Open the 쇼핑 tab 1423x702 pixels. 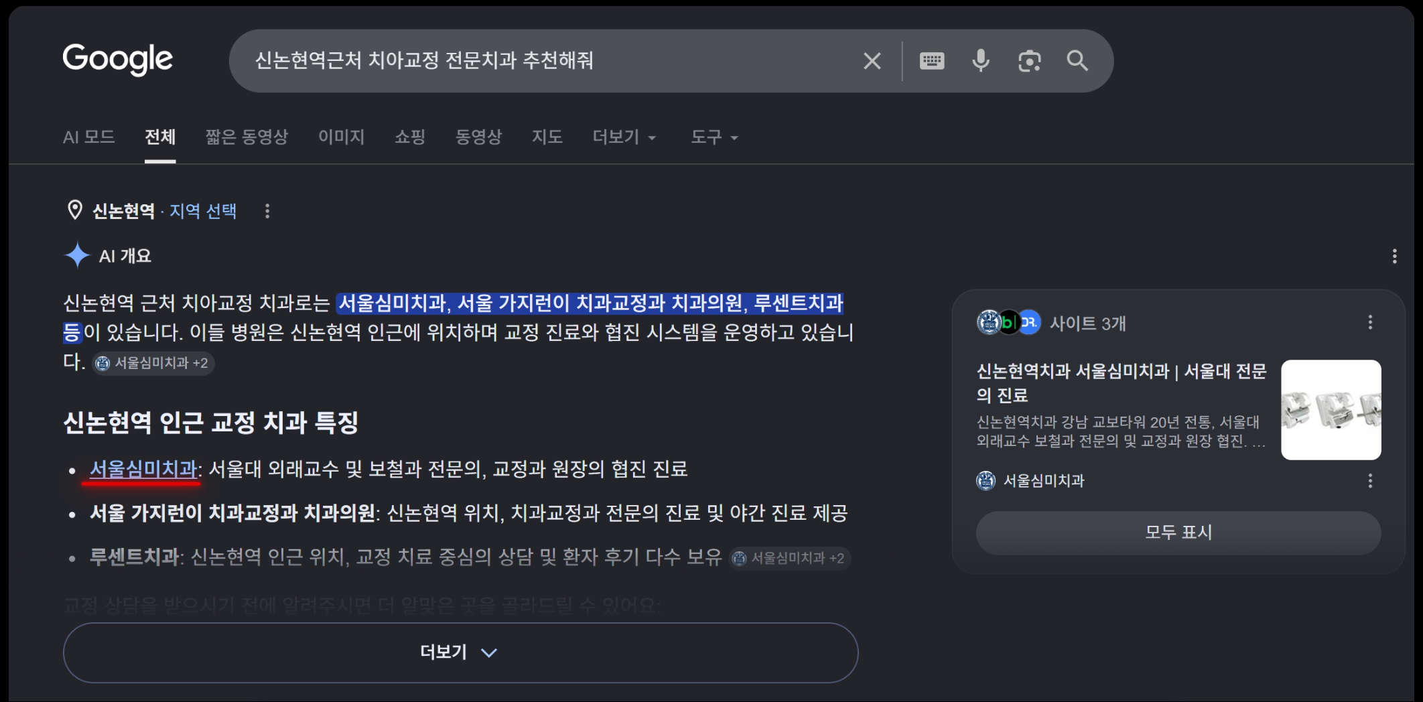coord(410,137)
